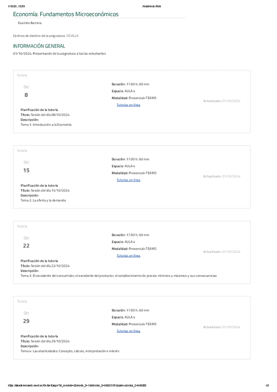Open Tutorías en línea link for Oct 29
Image resolution: width=277 pixels, height=392 pixels.
pyautogui.click(x=128, y=331)
